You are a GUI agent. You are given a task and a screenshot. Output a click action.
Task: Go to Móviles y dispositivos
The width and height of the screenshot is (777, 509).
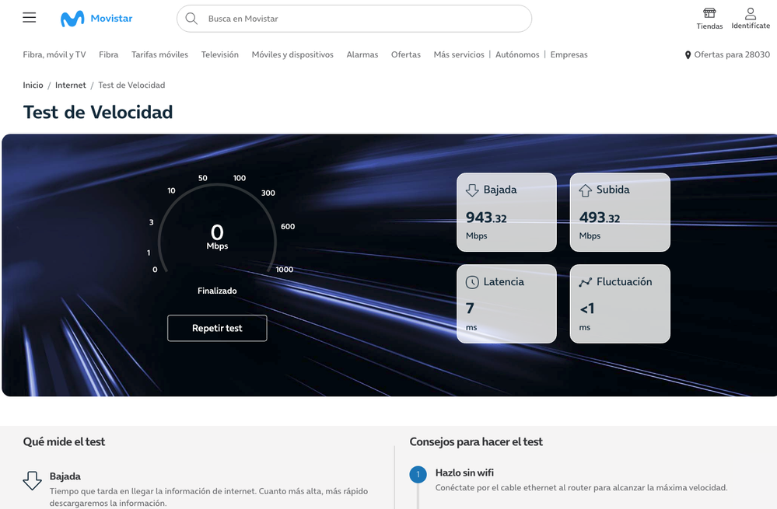[292, 54]
